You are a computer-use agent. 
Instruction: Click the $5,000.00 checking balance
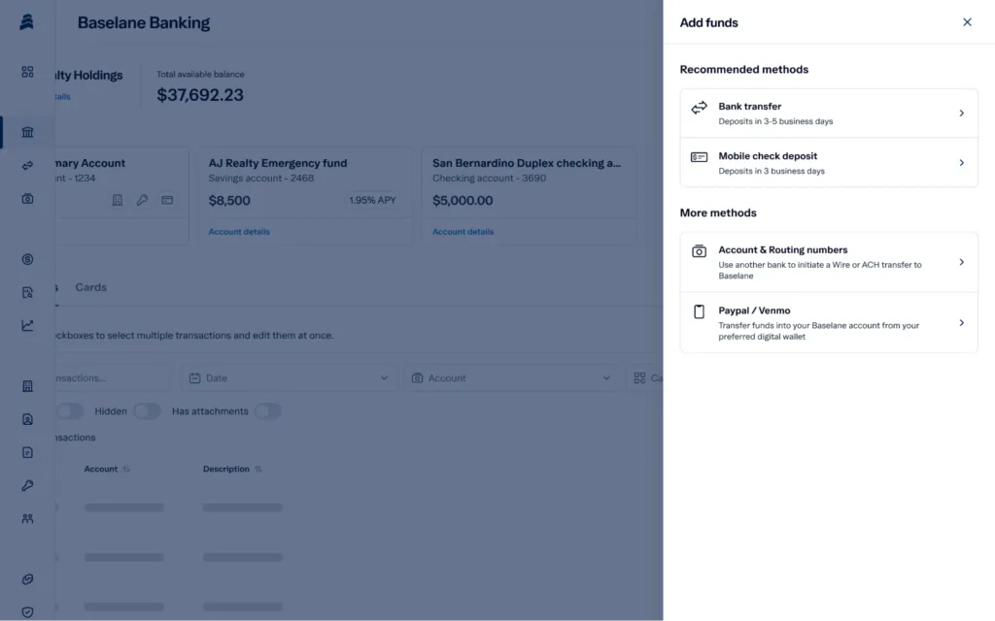[x=462, y=200]
